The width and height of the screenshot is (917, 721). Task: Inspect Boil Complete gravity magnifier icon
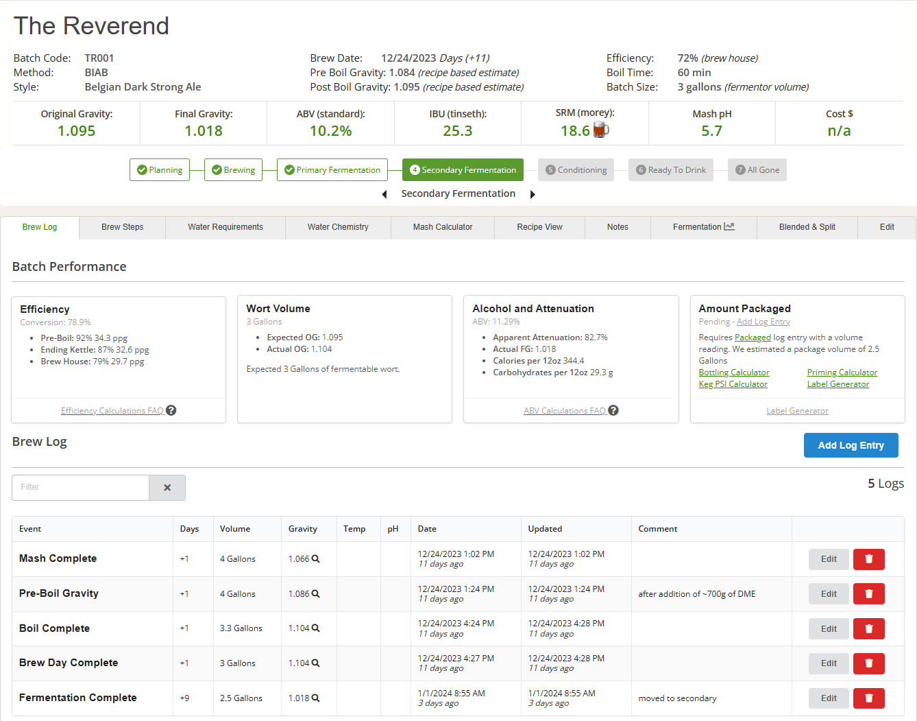point(316,628)
